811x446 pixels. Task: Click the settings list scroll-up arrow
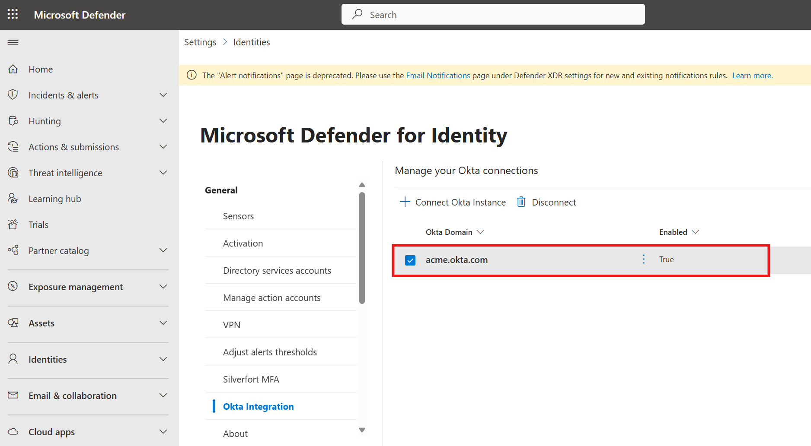coord(362,185)
